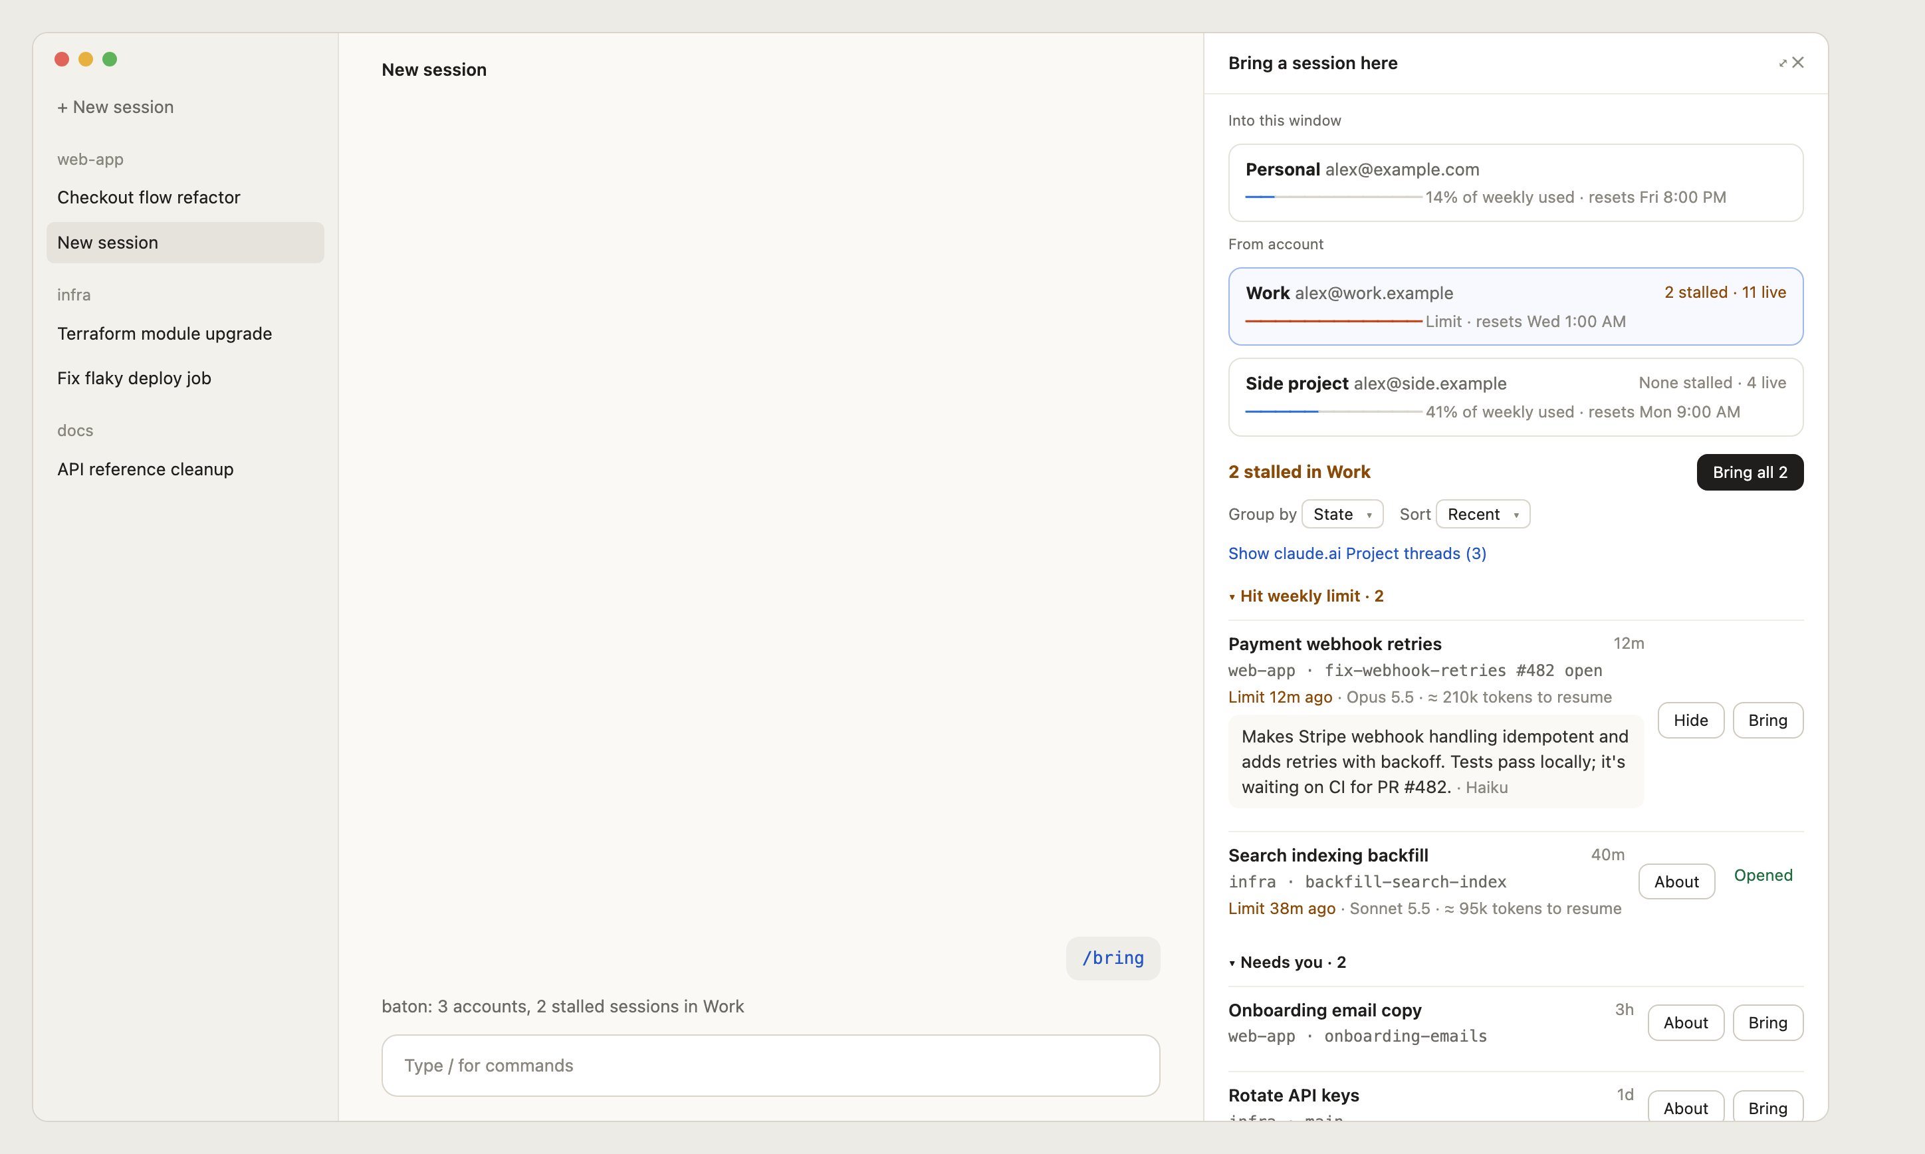1925x1154 pixels.
Task: Collapse the Needs you group
Action: click(1288, 963)
